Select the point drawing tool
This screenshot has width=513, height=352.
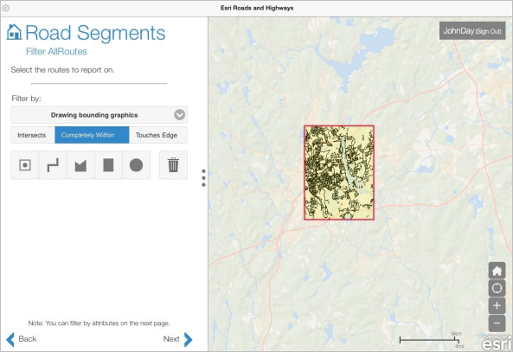25,165
